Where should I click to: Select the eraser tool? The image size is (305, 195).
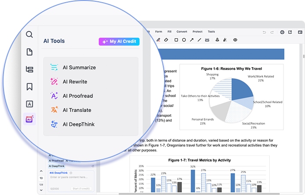(x=166, y=40)
